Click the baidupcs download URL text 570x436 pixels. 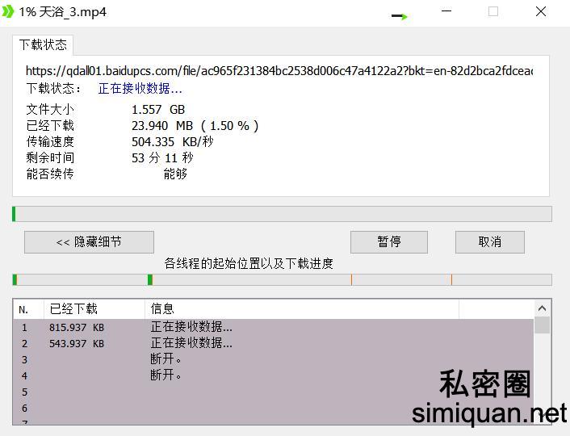click(279, 71)
